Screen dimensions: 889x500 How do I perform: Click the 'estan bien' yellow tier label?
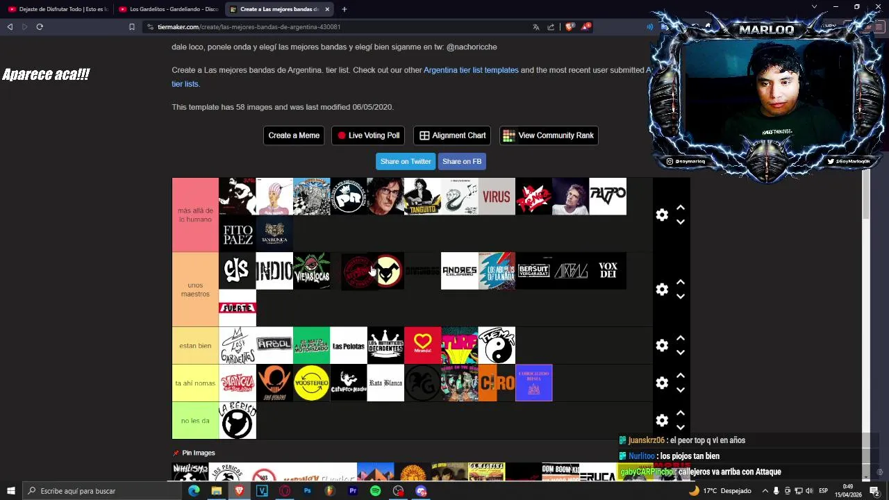click(195, 346)
